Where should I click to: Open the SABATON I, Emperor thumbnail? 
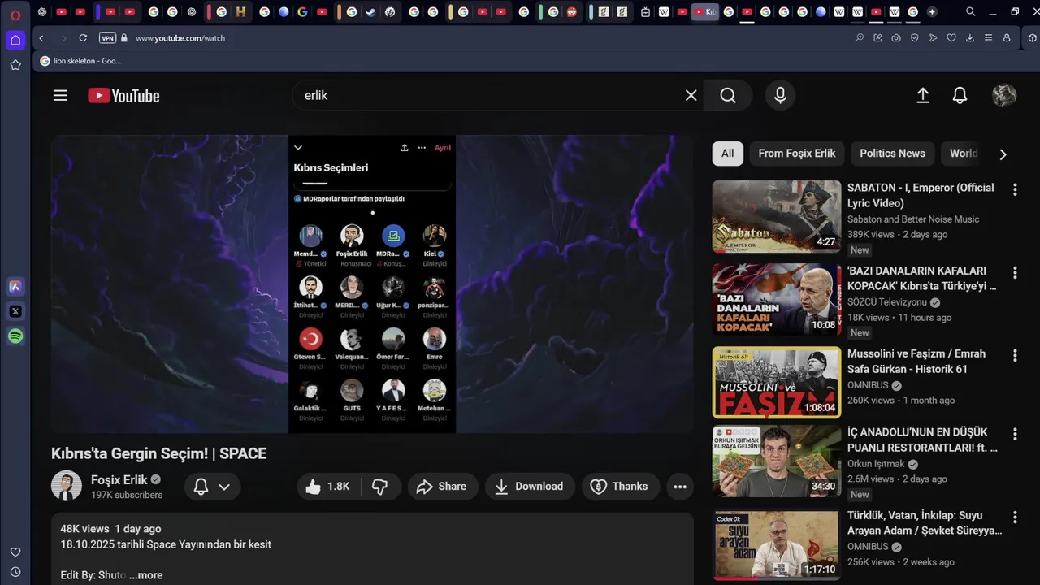point(777,216)
